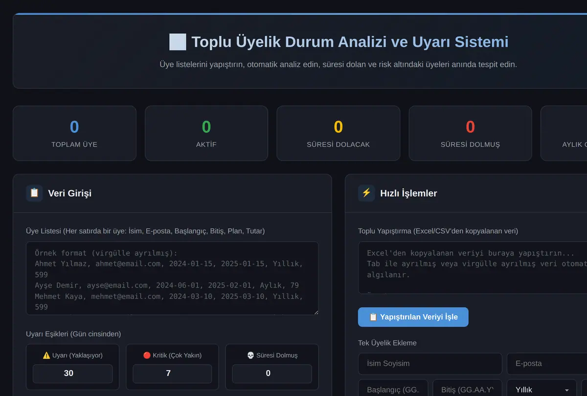This screenshot has height=396, width=587.
Task: Click the E-posta input field
Action: (x=547, y=364)
